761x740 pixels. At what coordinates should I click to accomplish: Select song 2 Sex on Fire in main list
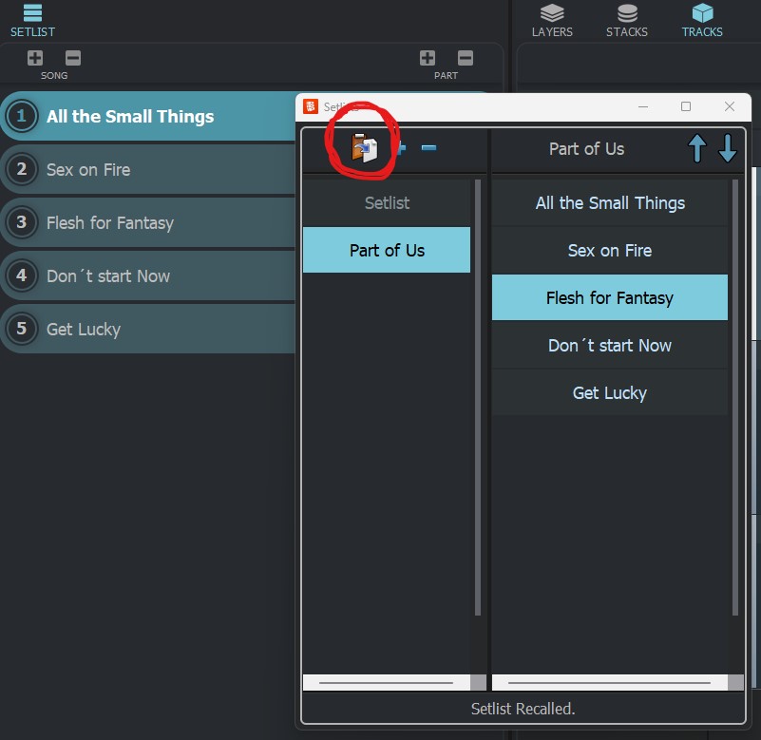[x=148, y=169]
